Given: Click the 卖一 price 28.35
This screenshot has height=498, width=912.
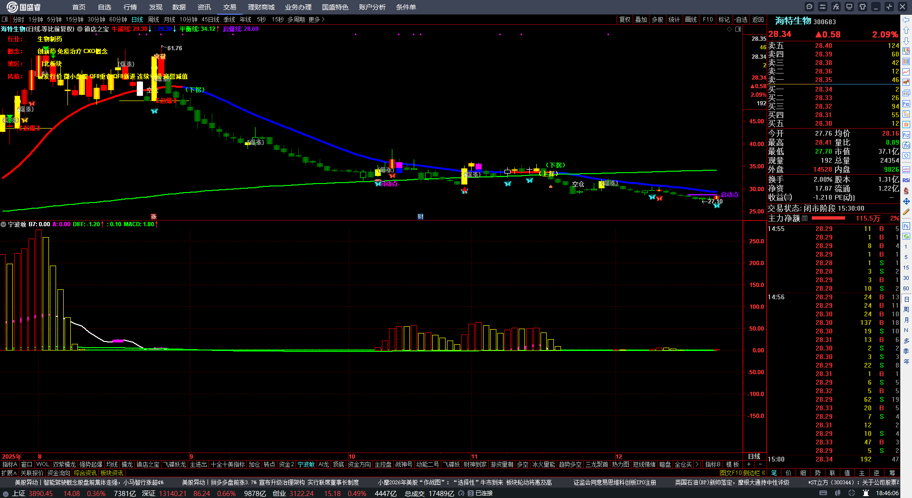Looking at the screenshot, I should (x=824, y=80).
